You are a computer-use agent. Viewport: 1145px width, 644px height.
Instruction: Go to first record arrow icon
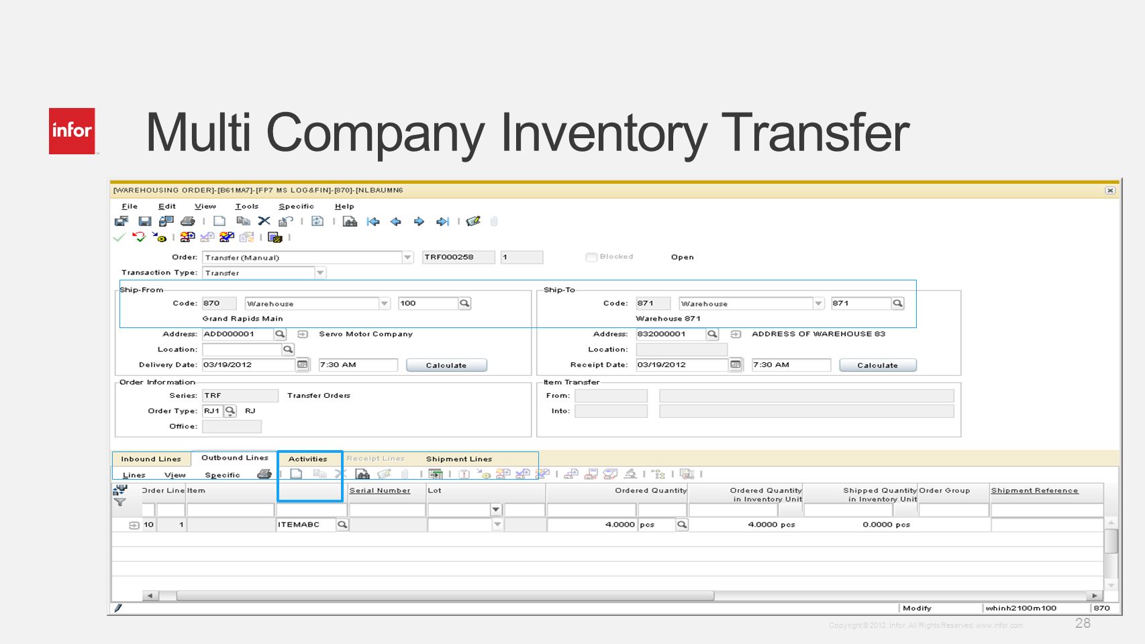tap(373, 221)
